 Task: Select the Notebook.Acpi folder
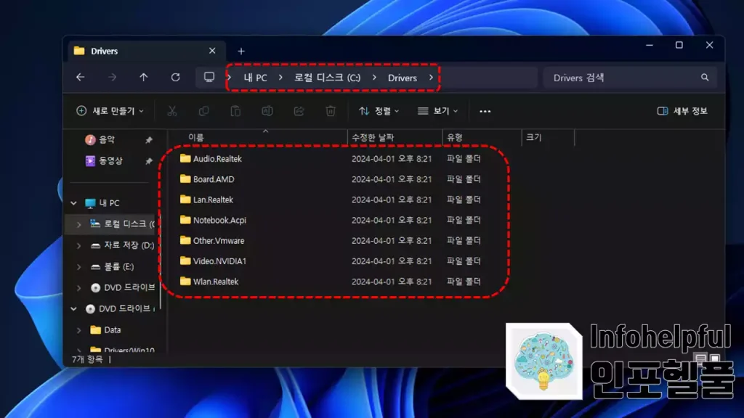(x=219, y=220)
